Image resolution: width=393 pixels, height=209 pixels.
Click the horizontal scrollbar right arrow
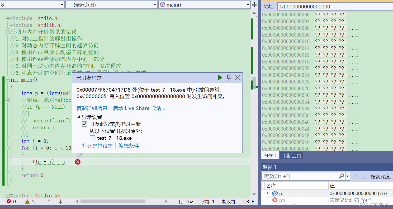click(x=166, y=201)
